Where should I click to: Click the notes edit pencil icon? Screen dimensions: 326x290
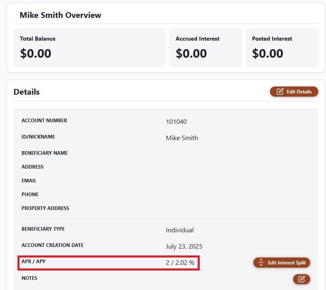click(x=302, y=279)
